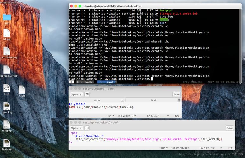Select the '0 bash' terminal tab

point(84,82)
